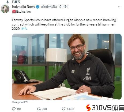Click the 119 reply count

[x=19, y=109]
